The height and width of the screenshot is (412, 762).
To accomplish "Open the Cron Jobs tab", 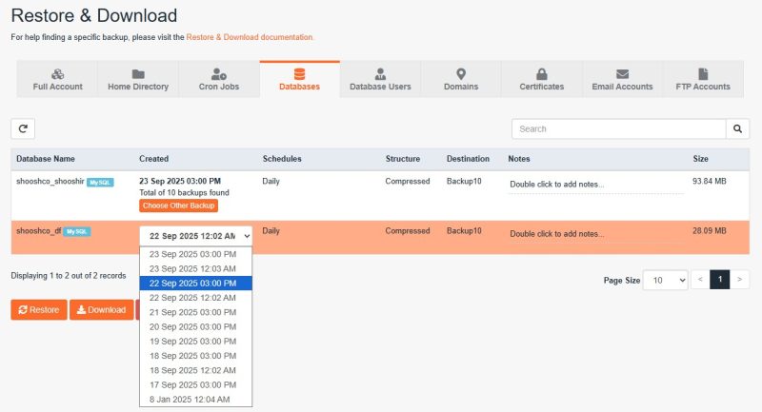I will tap(219, 79).
